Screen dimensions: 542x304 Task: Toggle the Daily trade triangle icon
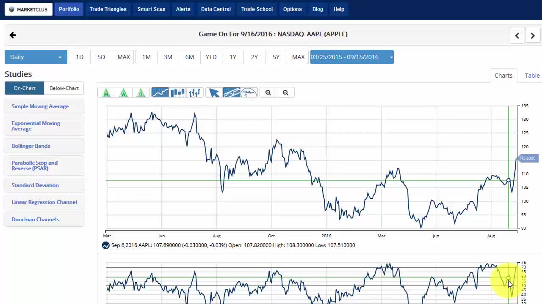(x=141, y=92)
